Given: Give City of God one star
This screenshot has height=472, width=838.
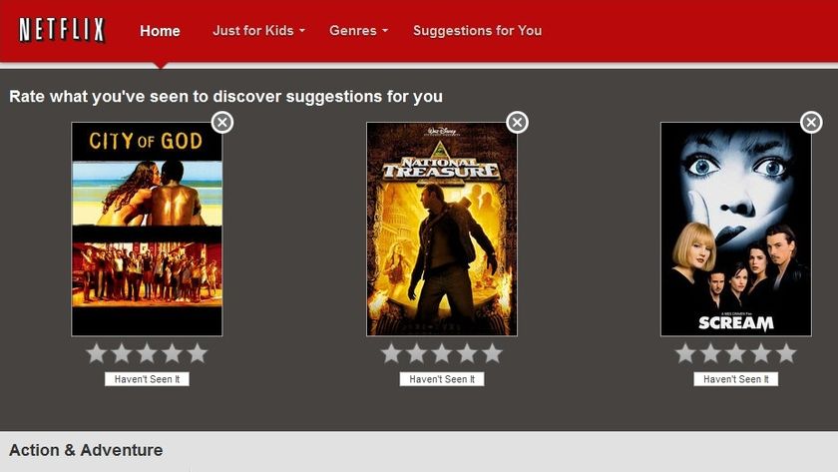Looking at the screenshot, I should coord(97,353).
